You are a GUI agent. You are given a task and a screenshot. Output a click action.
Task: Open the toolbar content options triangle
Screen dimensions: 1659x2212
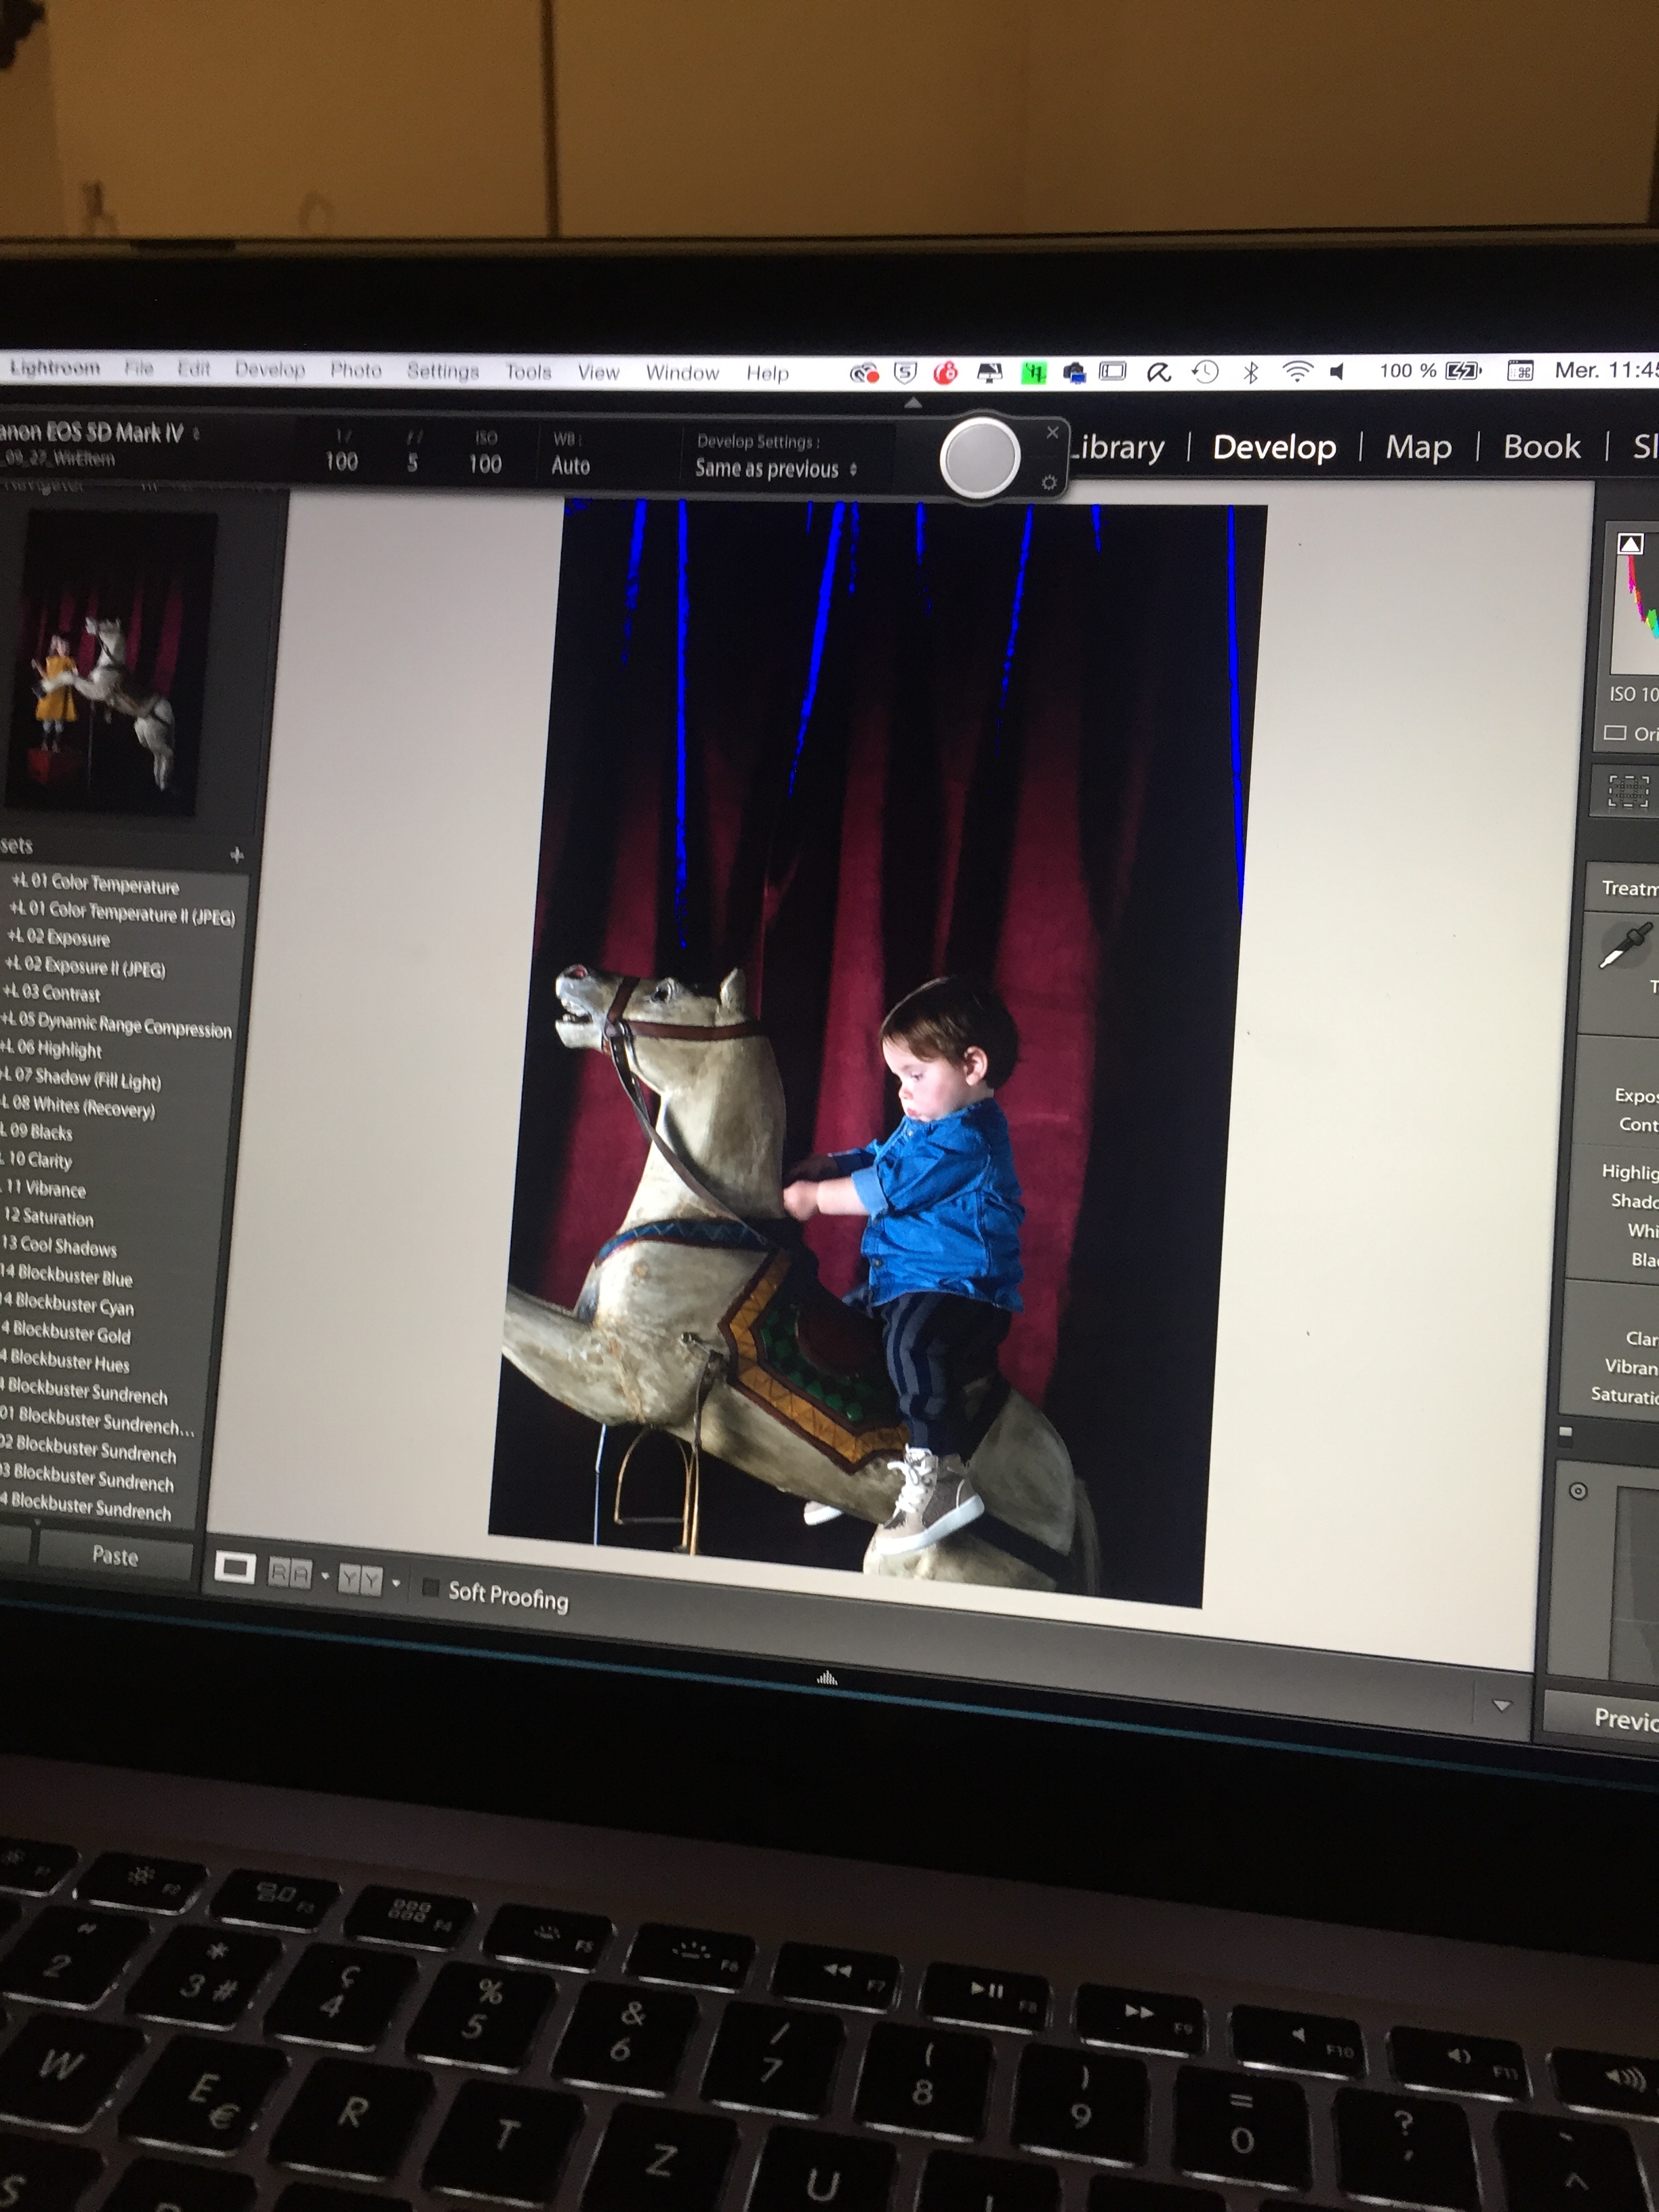coord(1501,1705)
